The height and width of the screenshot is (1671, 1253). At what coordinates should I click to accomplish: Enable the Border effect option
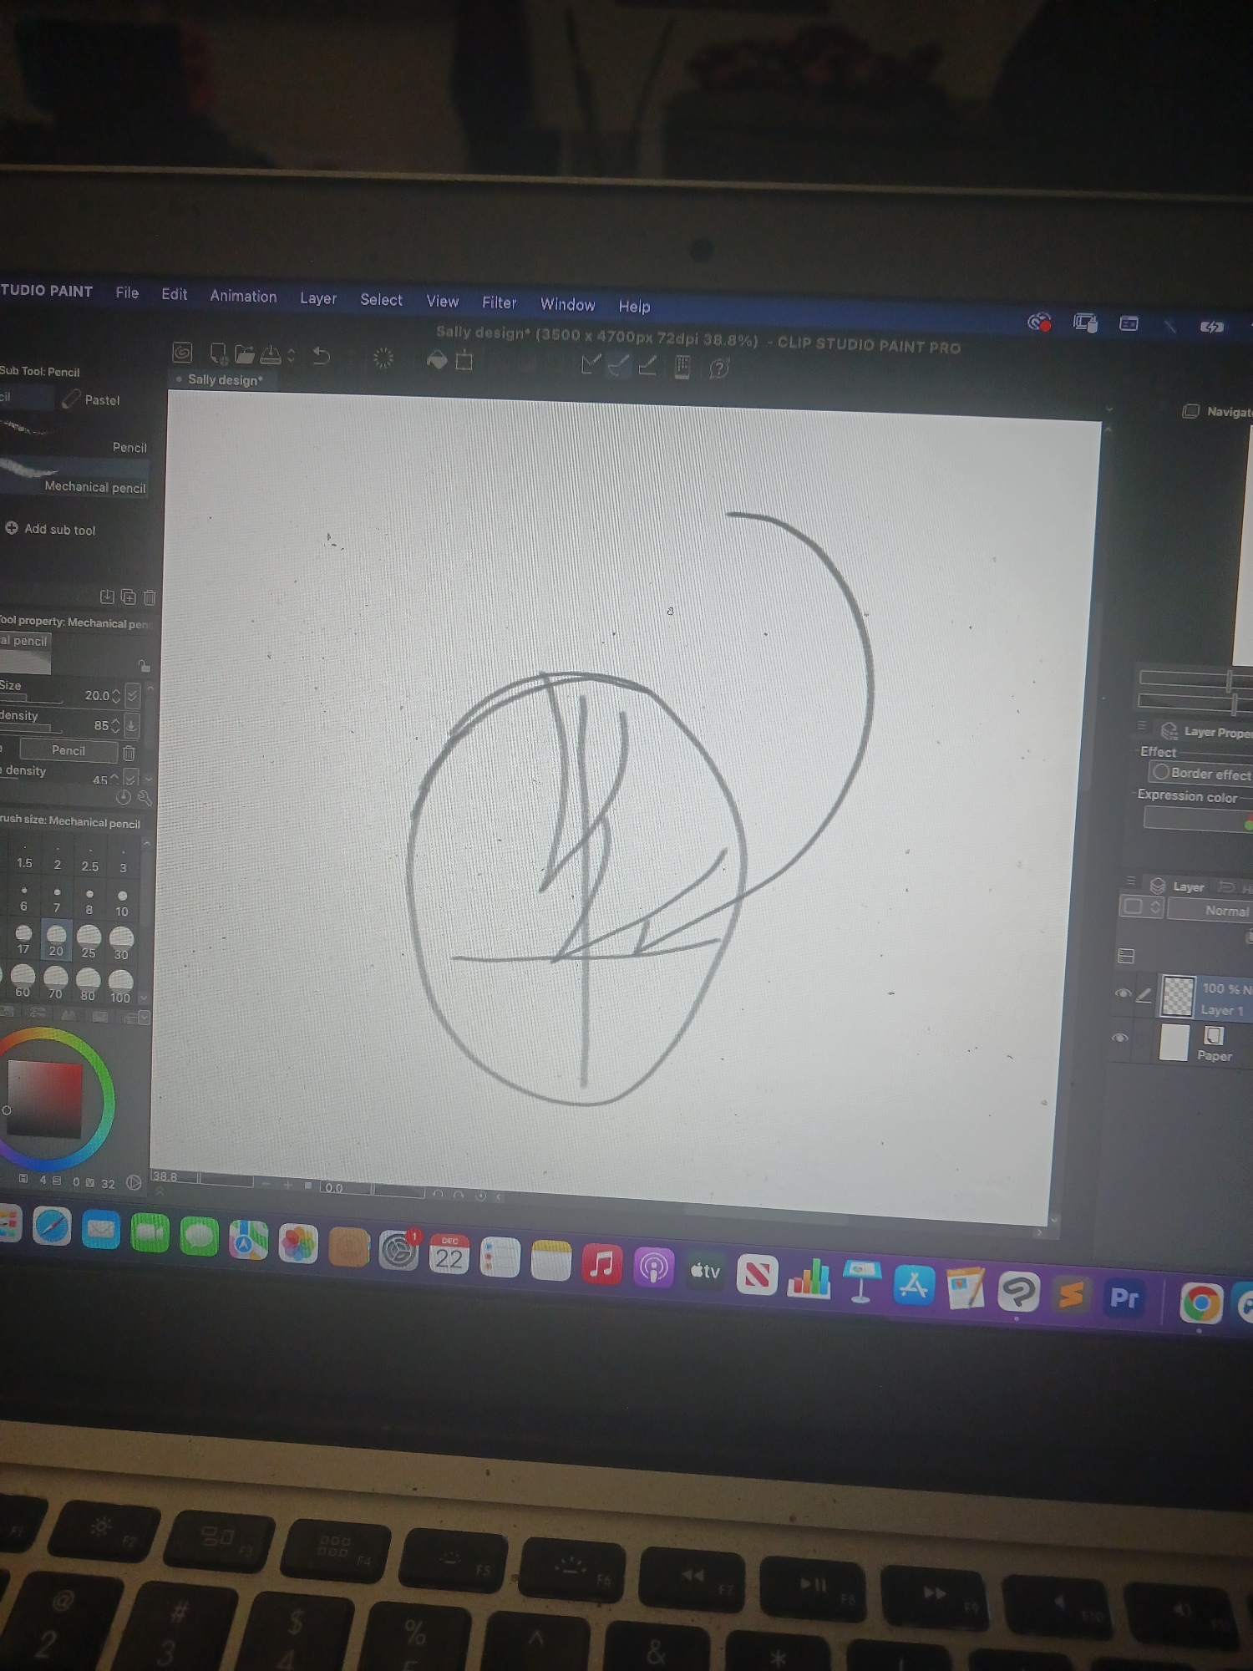[x=1161, y=772]
